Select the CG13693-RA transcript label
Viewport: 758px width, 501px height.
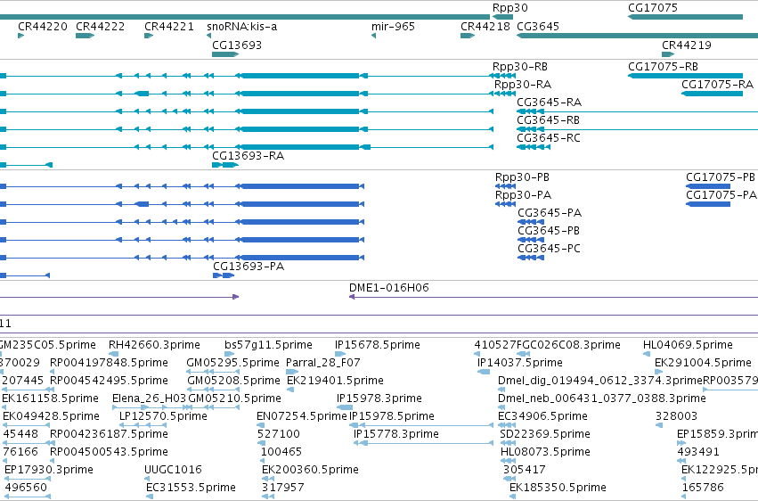pos(248,156)
